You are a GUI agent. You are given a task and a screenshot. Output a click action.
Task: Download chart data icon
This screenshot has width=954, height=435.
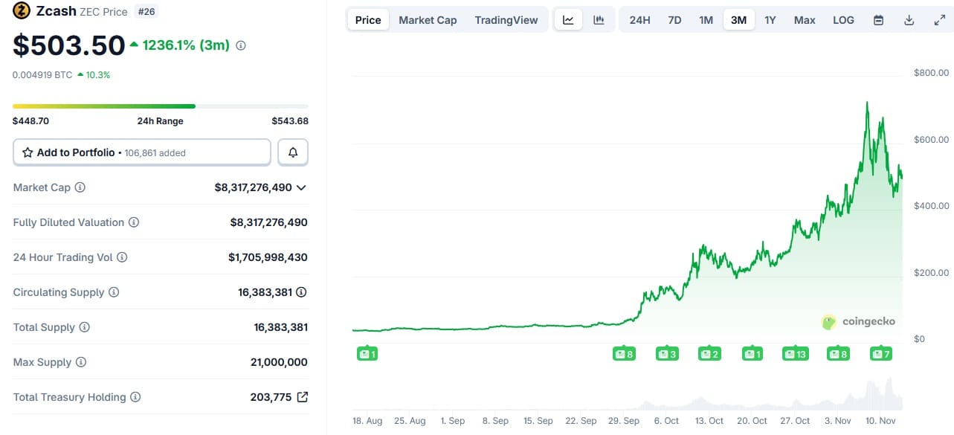point(909,20)
